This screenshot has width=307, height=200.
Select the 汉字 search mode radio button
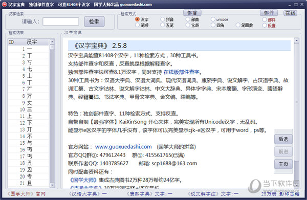coord(137,19)
